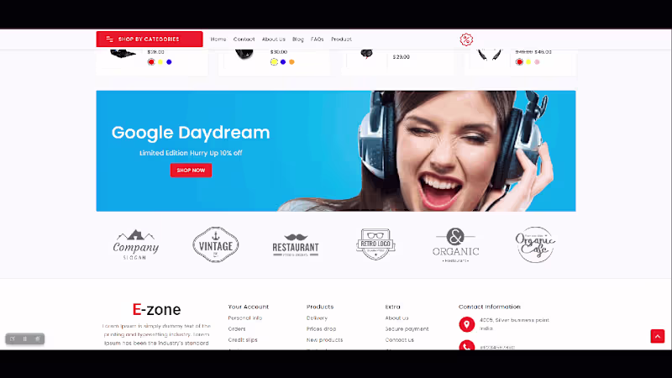Open the Orders footer link
672x378 pixels.
coord(237,329)
